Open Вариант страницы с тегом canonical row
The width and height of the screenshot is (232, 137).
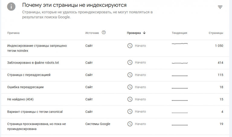(x=35, y=111)
